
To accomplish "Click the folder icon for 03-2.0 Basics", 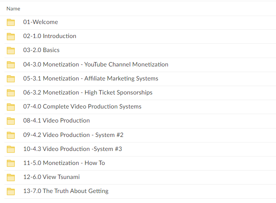I will click(11, 50).
